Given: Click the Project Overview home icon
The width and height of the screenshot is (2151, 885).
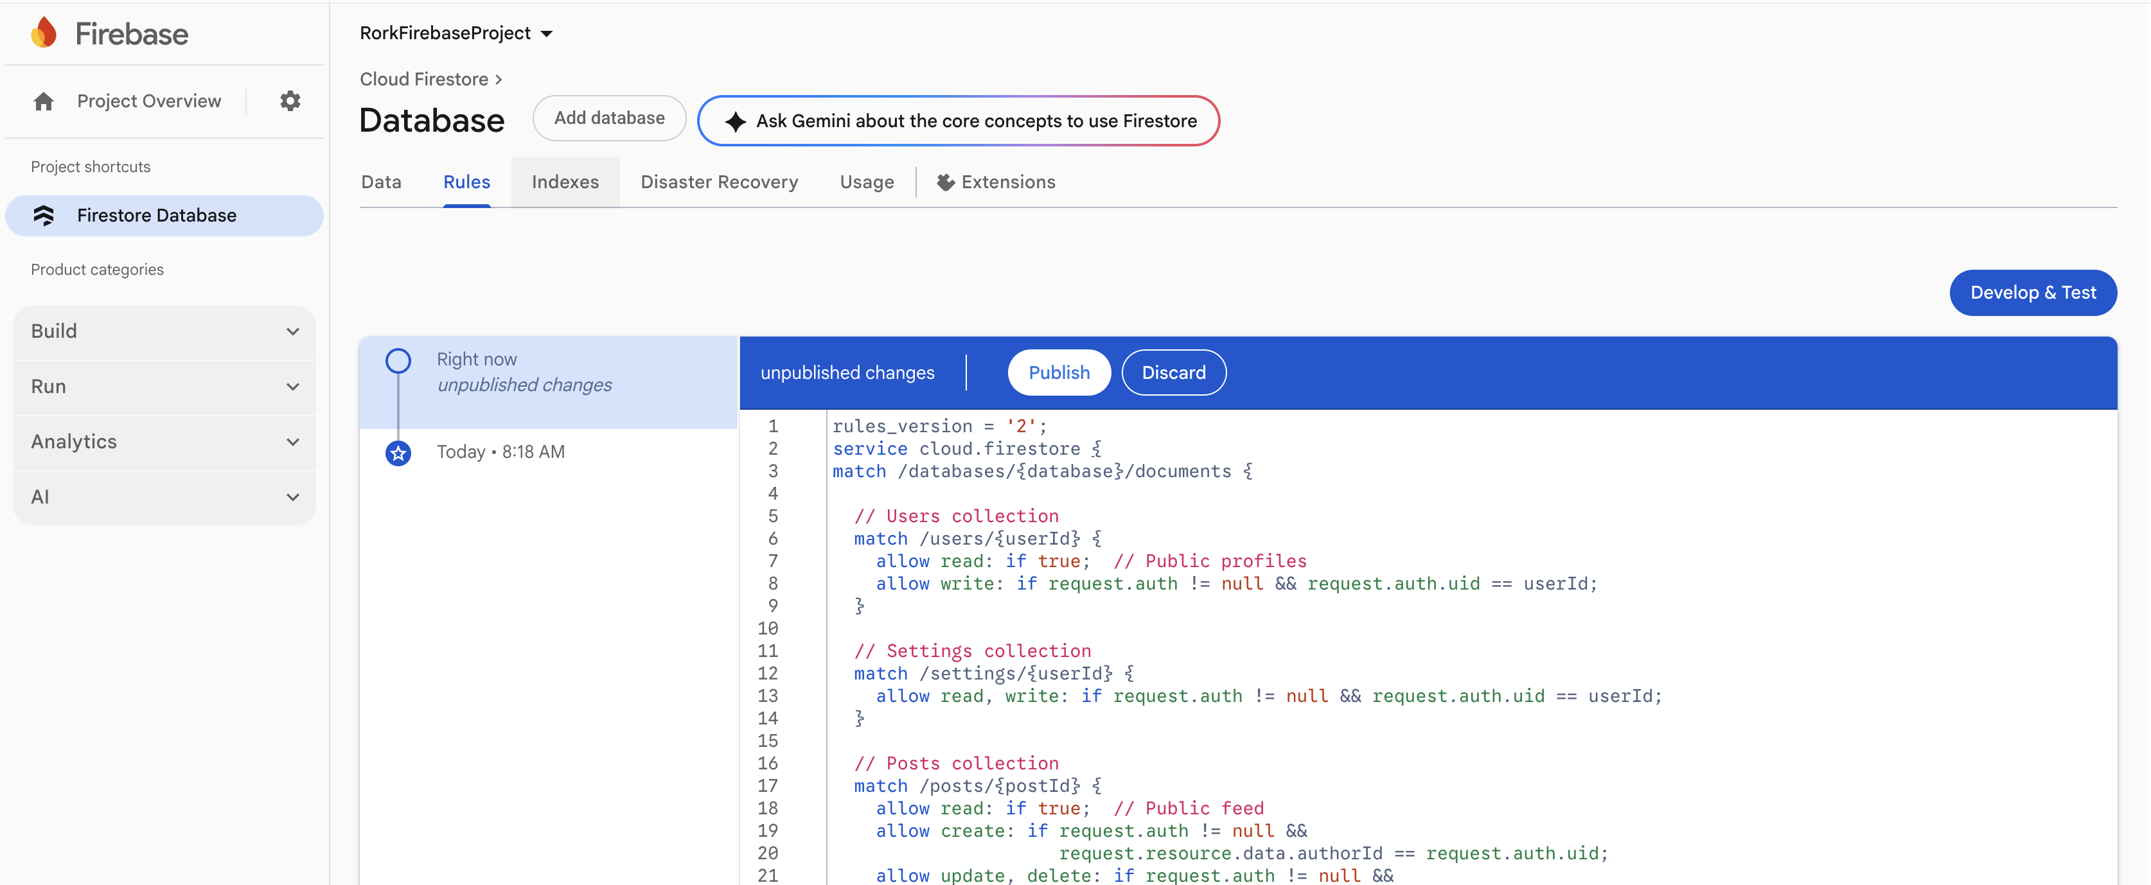Looking at the screenshot, I should (44, 101).
